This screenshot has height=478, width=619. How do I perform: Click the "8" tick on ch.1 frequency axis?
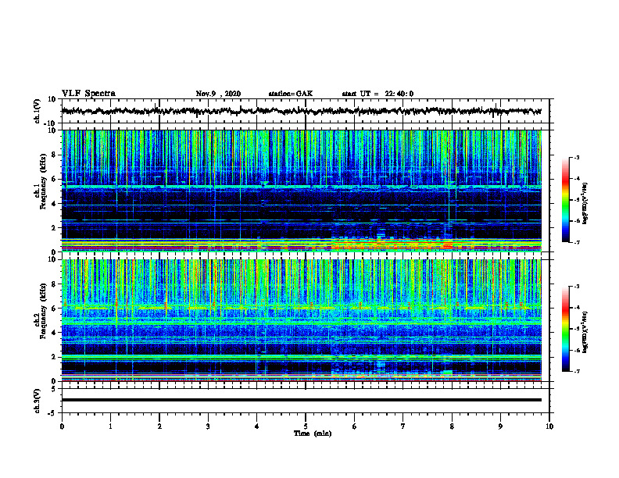(54, 155)
